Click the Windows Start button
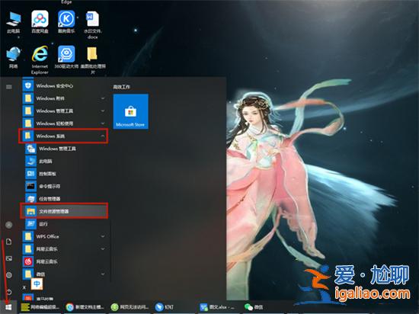The image size is (419, 314). [x=8, y=307]
